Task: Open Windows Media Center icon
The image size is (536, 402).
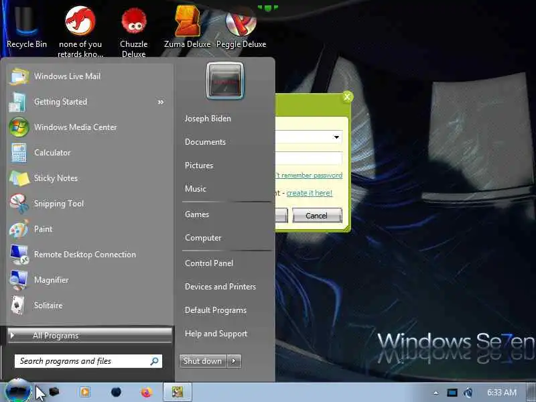Action: coord(19,127)
